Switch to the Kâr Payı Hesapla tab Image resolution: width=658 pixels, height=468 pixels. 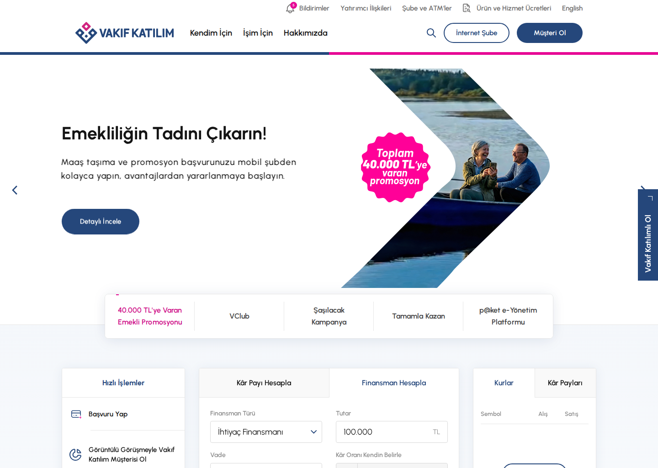point(264,383)
